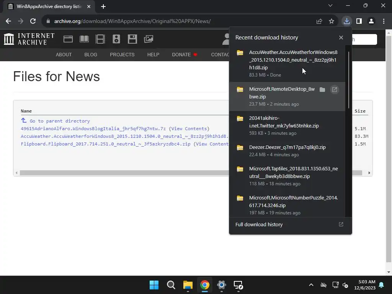Viewport: 392px width, 294px height.
Task: Open the PROJECTS menu item
Action: [x=122, y=54]
